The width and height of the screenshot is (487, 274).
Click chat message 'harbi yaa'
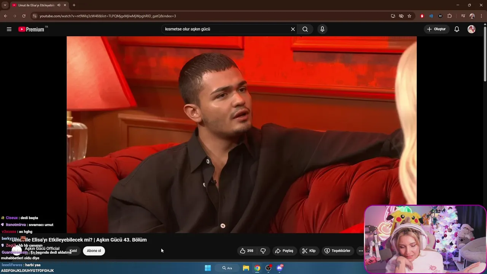(21, 265)
